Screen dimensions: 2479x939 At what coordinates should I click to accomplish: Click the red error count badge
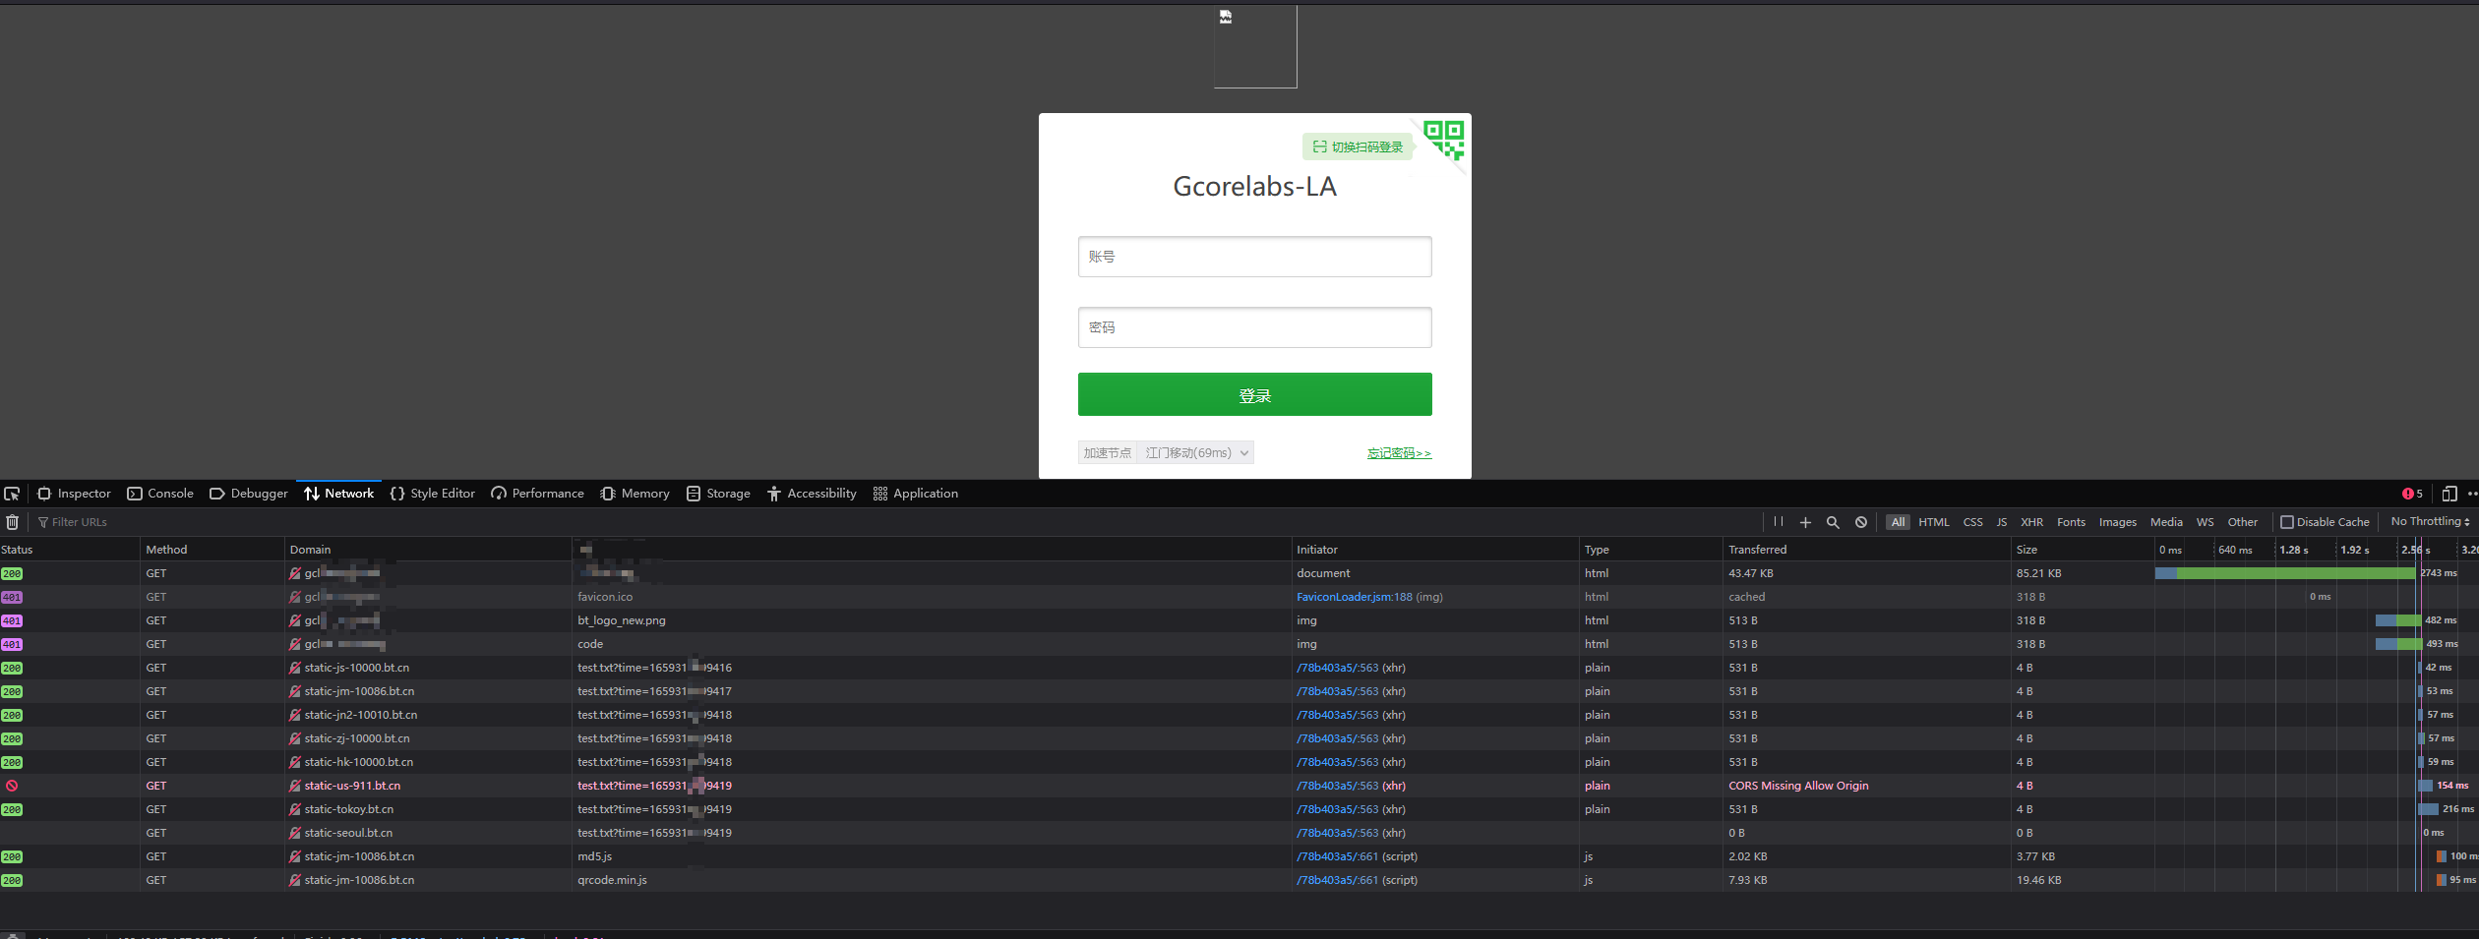pyautogui.click(x=2412, y=494)
